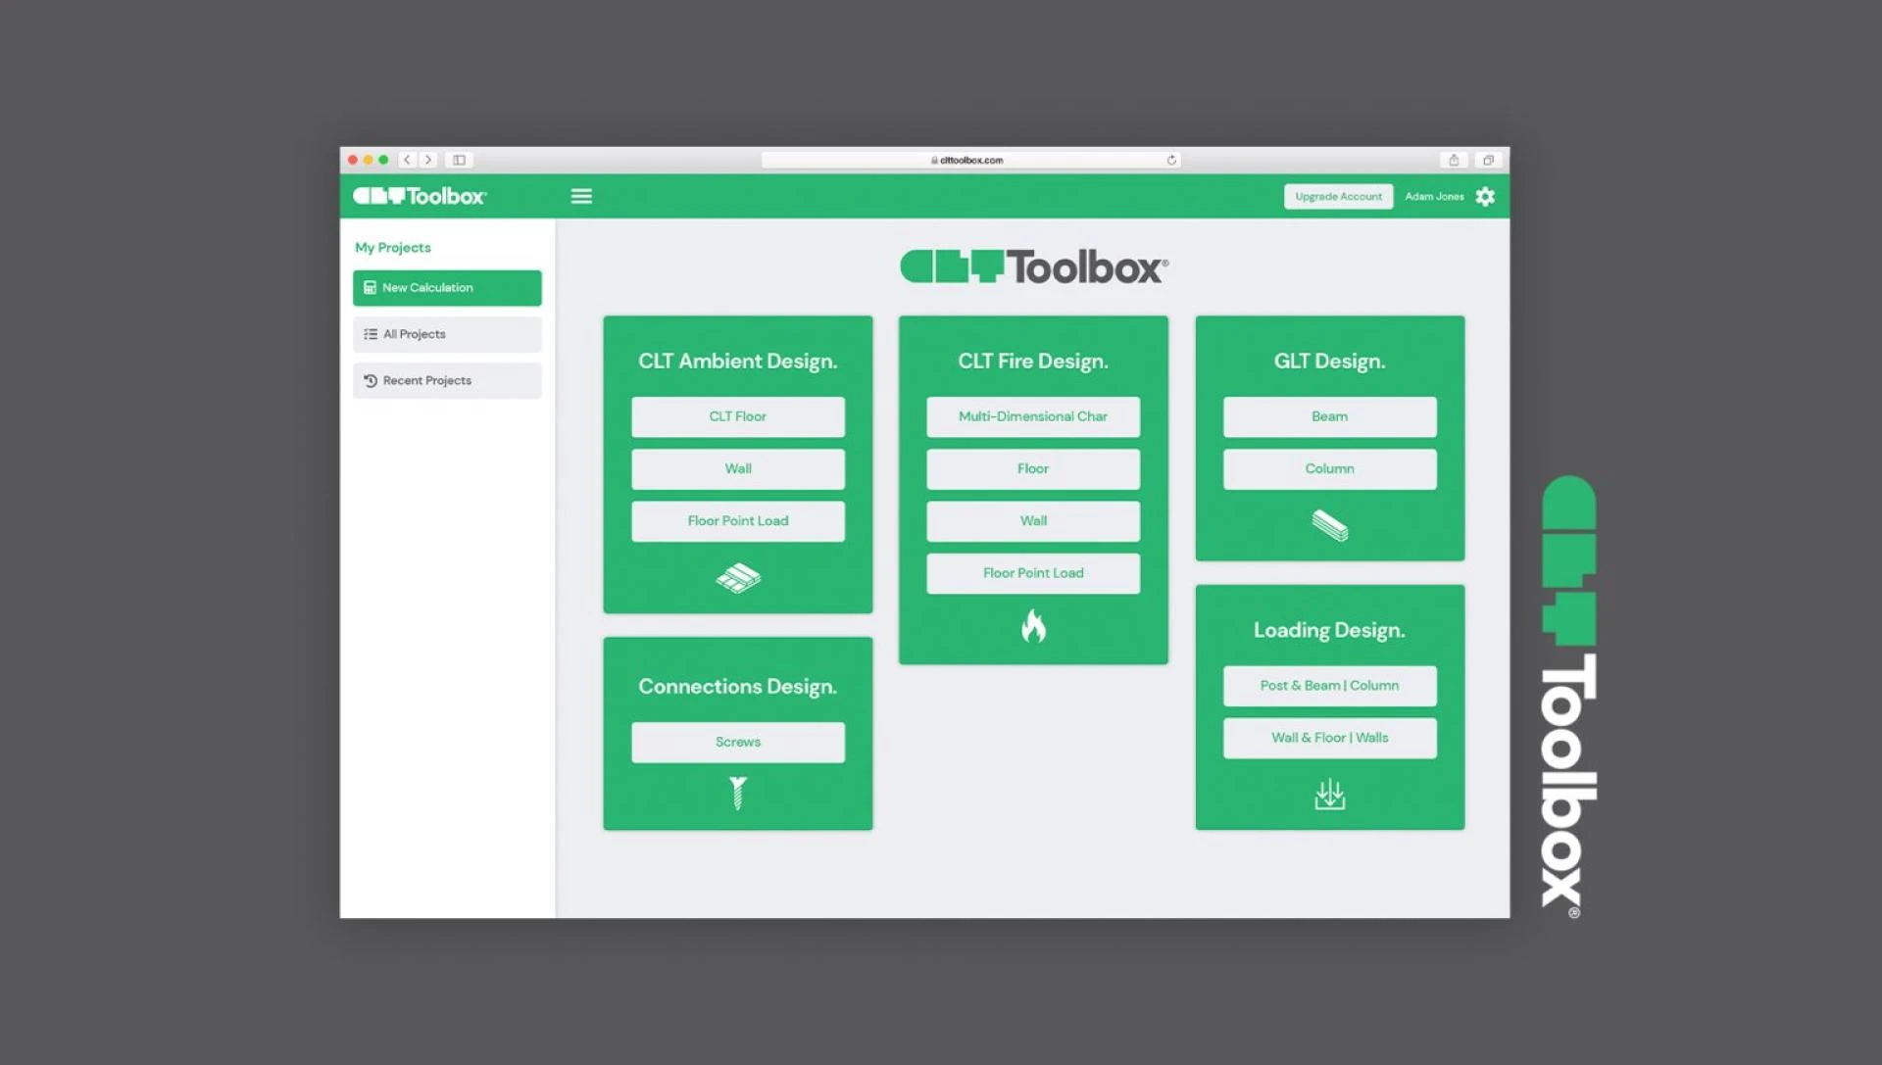The image size is (1882, 1065).
Task: Click the fire flame icon
Action: pos(1033,625)
